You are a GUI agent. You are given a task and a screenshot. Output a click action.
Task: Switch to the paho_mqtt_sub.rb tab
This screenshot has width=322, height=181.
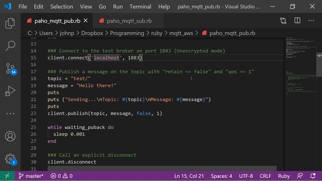[x=128, y=21]
